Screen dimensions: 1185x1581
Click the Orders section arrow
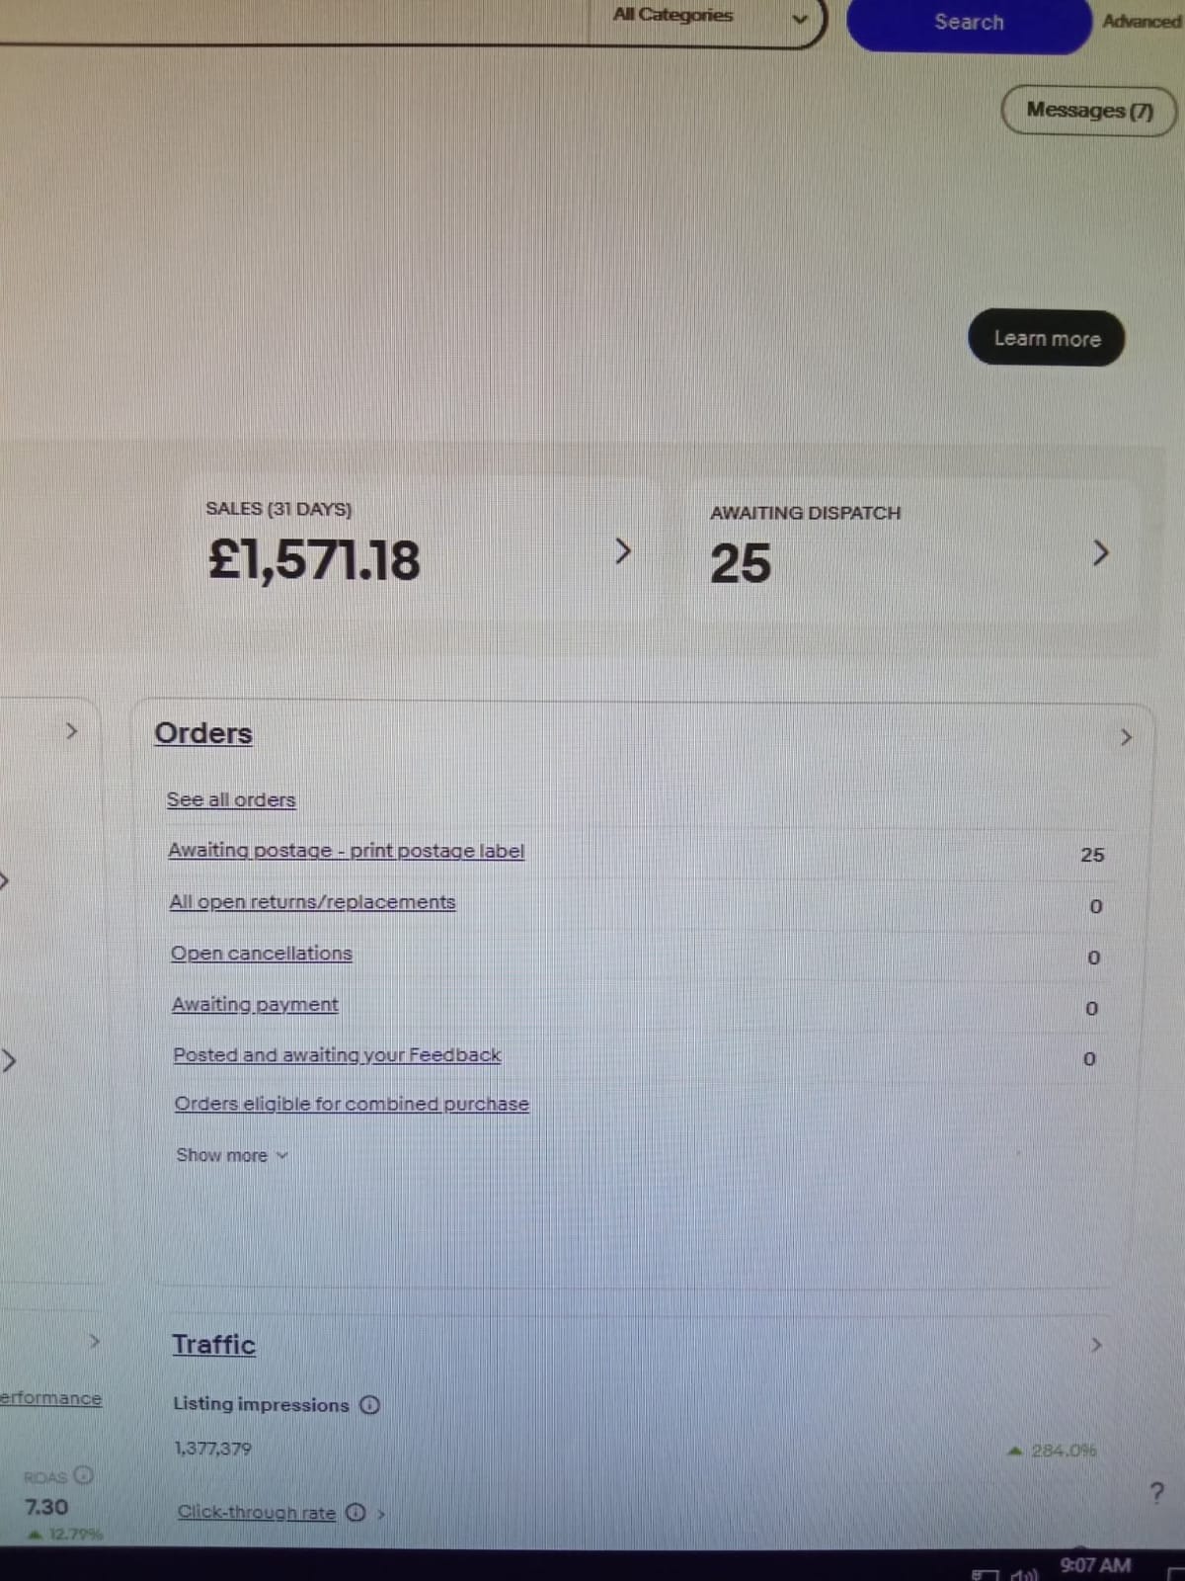(x=1126, y=738)
